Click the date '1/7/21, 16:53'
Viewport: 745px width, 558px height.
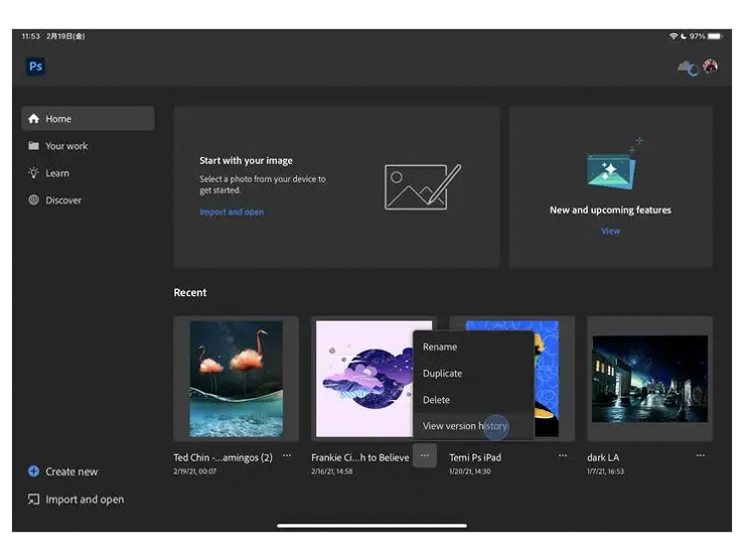coord(605,471)
